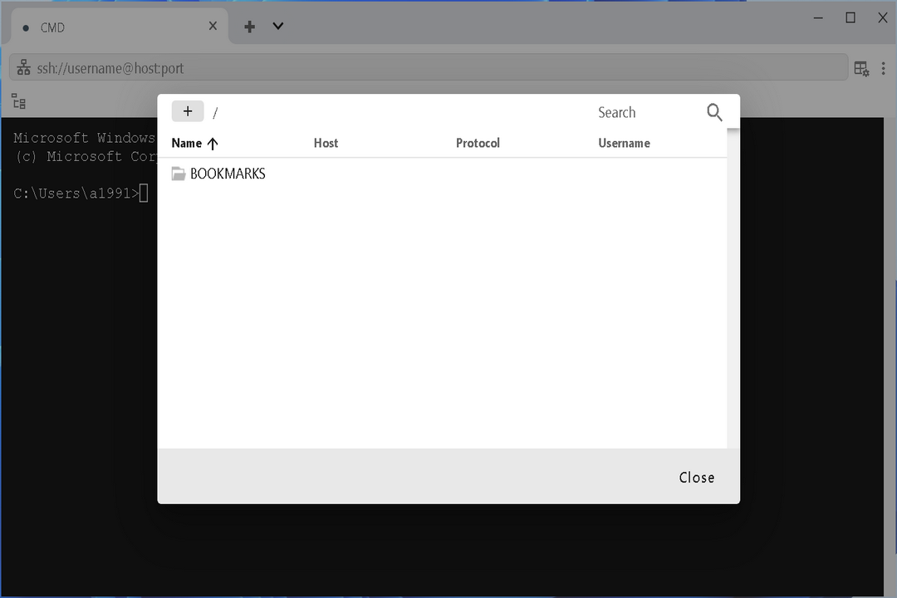Click the session tree icon in the sidebar
This screenshot has width=897, height=598.
(x=18, y=100)
